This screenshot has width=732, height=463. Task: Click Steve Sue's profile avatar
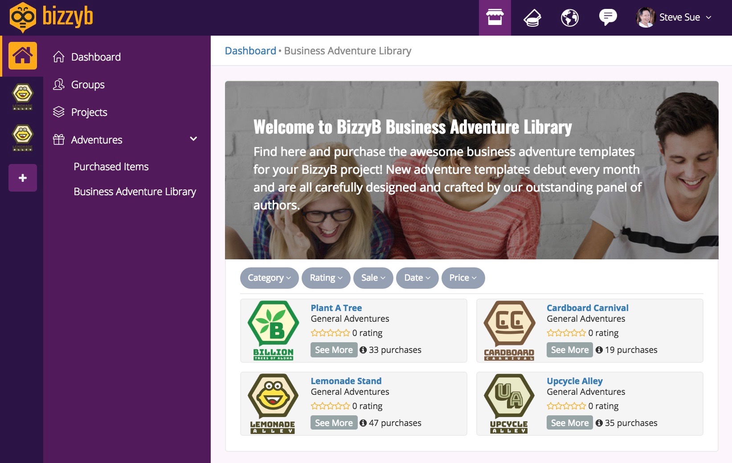pyautogui.click(x=645, y=17)
